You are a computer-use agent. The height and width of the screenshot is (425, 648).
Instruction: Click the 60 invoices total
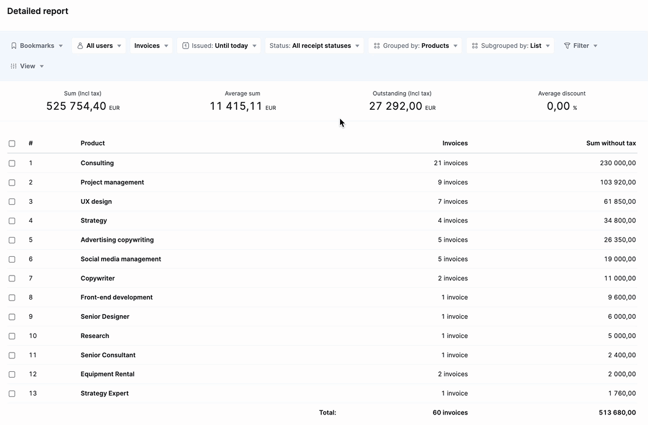point(450,413)
